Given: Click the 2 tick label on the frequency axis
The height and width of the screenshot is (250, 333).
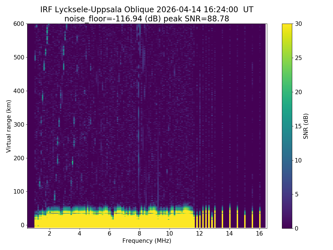Looking at the screenshot, I should pos(50,234).
